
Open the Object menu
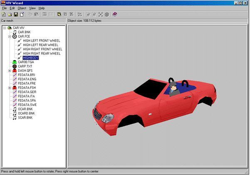22,8
